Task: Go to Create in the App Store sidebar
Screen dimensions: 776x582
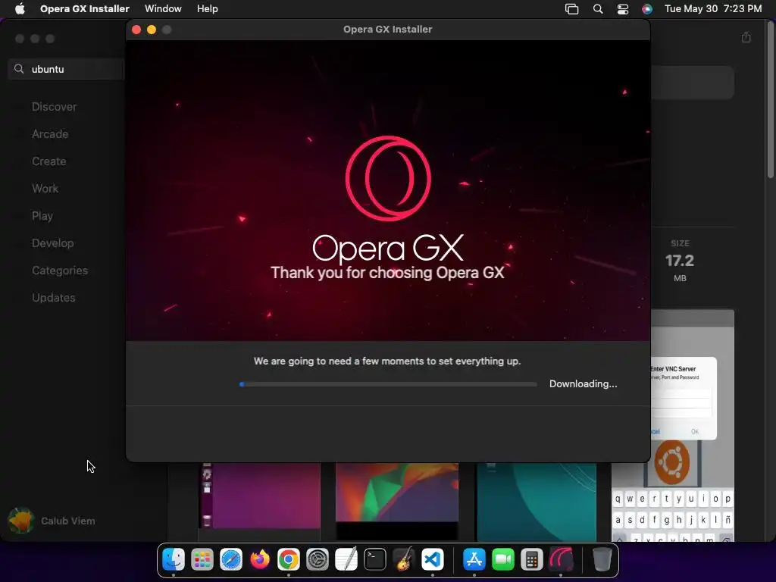Action: (x=49, y=161)
